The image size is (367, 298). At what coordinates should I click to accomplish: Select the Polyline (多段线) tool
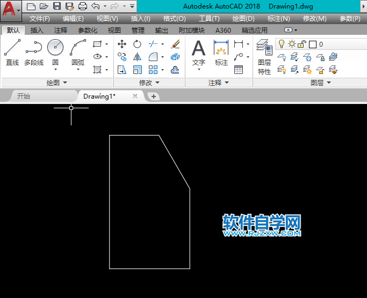pos(34,52)
